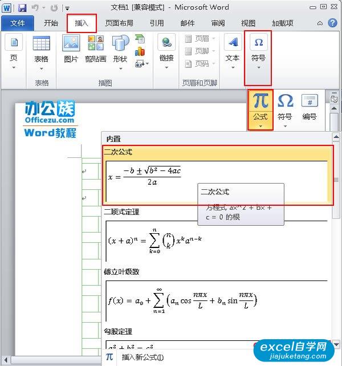Switch to the 插入 ribbon tab
Image resolution: width=342 pixels, height=366 pixels.
(82, 23)
